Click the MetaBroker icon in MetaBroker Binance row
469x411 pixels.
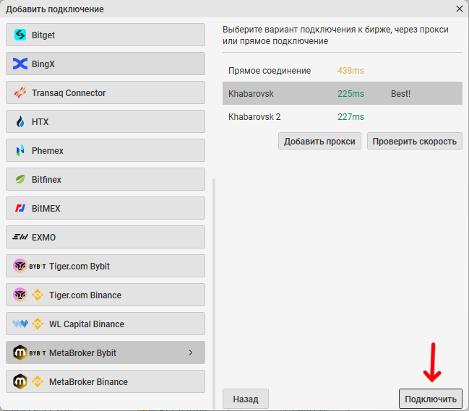click(20, 381)
